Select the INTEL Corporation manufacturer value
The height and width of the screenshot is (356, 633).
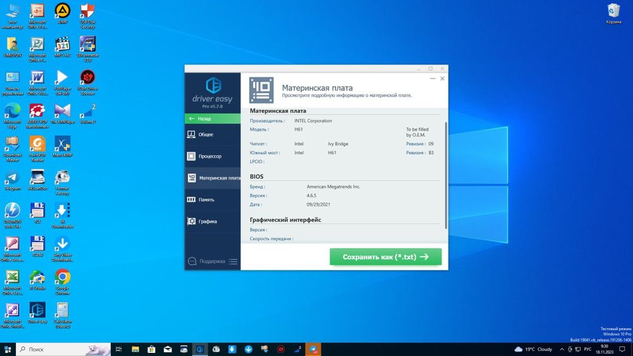(313, 121)
